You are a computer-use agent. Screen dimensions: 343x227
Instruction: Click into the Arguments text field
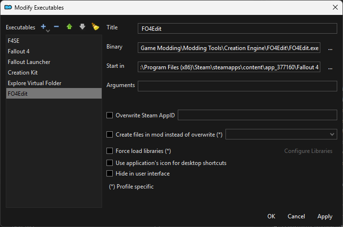pos(237,86)
